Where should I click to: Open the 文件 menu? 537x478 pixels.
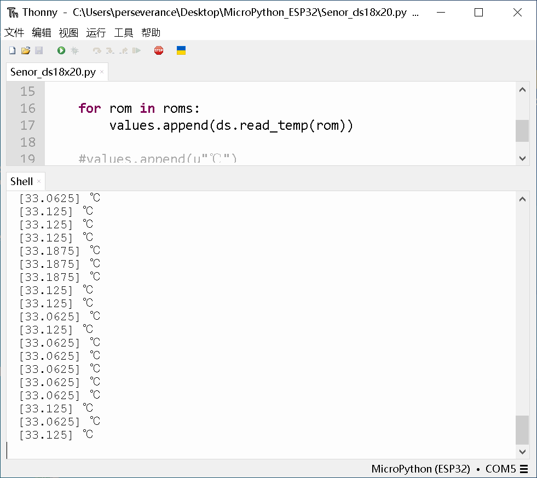(x=14, y=32)
